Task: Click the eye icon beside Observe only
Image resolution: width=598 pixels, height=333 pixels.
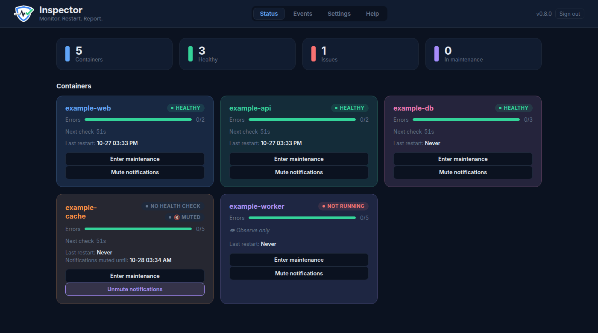Action: (x=232, y=231)
